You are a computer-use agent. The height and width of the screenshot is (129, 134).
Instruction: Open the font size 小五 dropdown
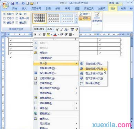53,29
